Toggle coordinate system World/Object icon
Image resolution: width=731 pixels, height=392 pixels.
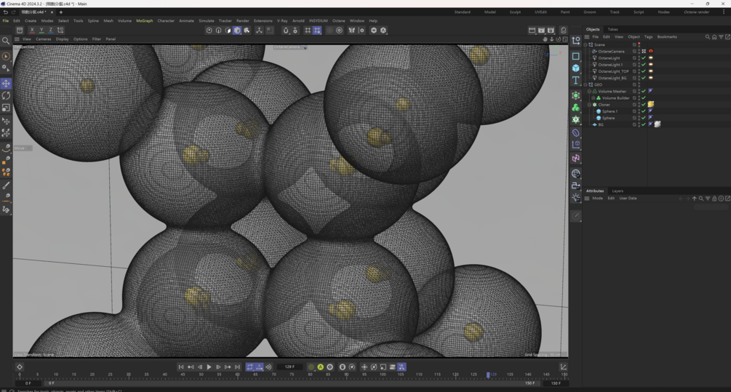pyautogui.click(x=60, y=31)
